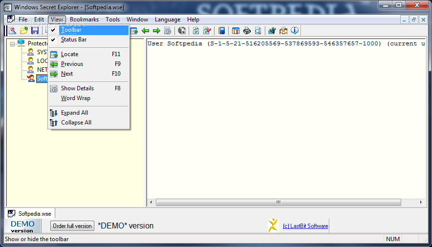Click the New file wand toolbar icon
The image size is (432, 247).
point(12,31)
